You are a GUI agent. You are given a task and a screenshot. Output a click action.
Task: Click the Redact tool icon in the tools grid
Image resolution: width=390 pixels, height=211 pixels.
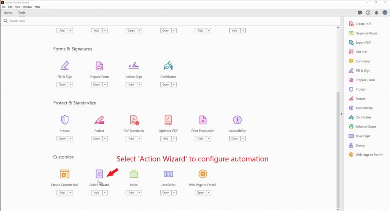pyautogui.click(x=99, y=120)
